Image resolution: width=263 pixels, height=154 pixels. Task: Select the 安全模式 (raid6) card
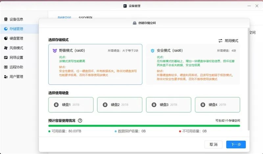(x=193, y=64)
